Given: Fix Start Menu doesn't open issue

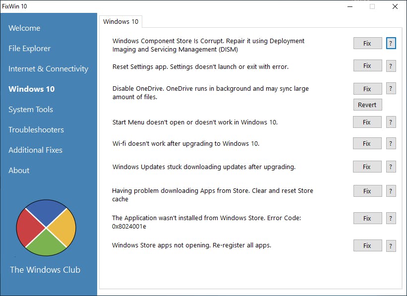Looking at the screenshot, I should coord(367,122).
